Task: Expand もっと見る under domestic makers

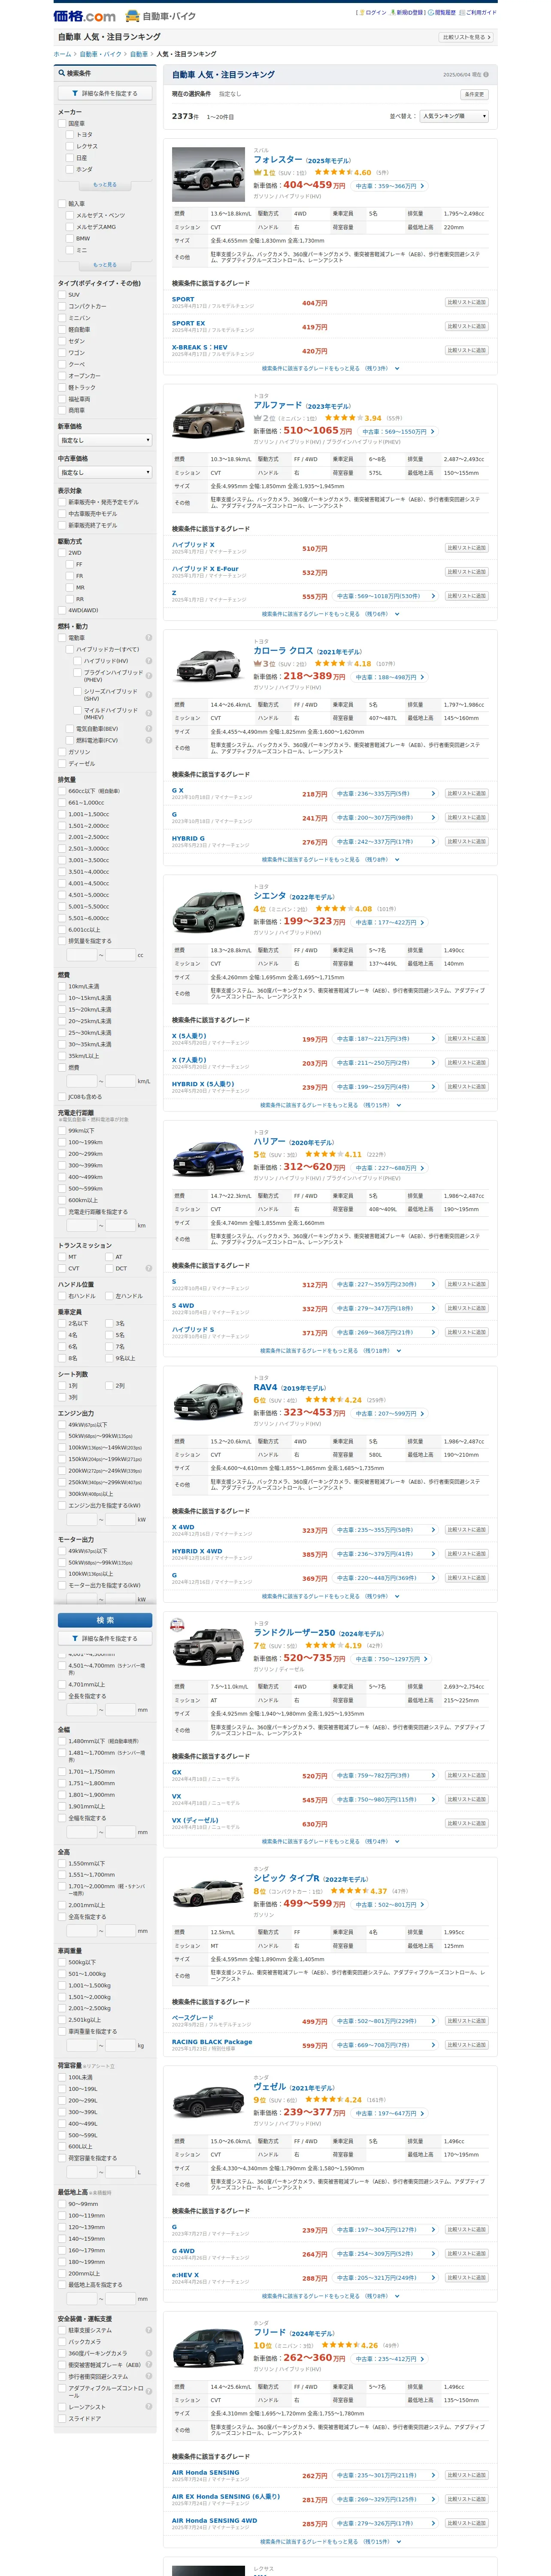Action: pos(105,184)
